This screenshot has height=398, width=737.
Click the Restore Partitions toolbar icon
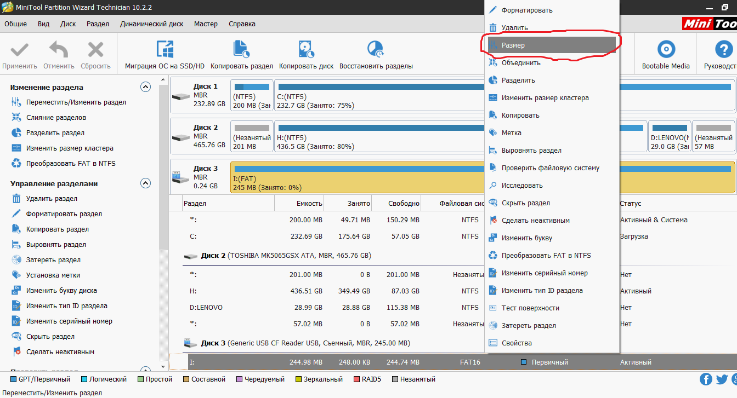(x=376, y=49)
